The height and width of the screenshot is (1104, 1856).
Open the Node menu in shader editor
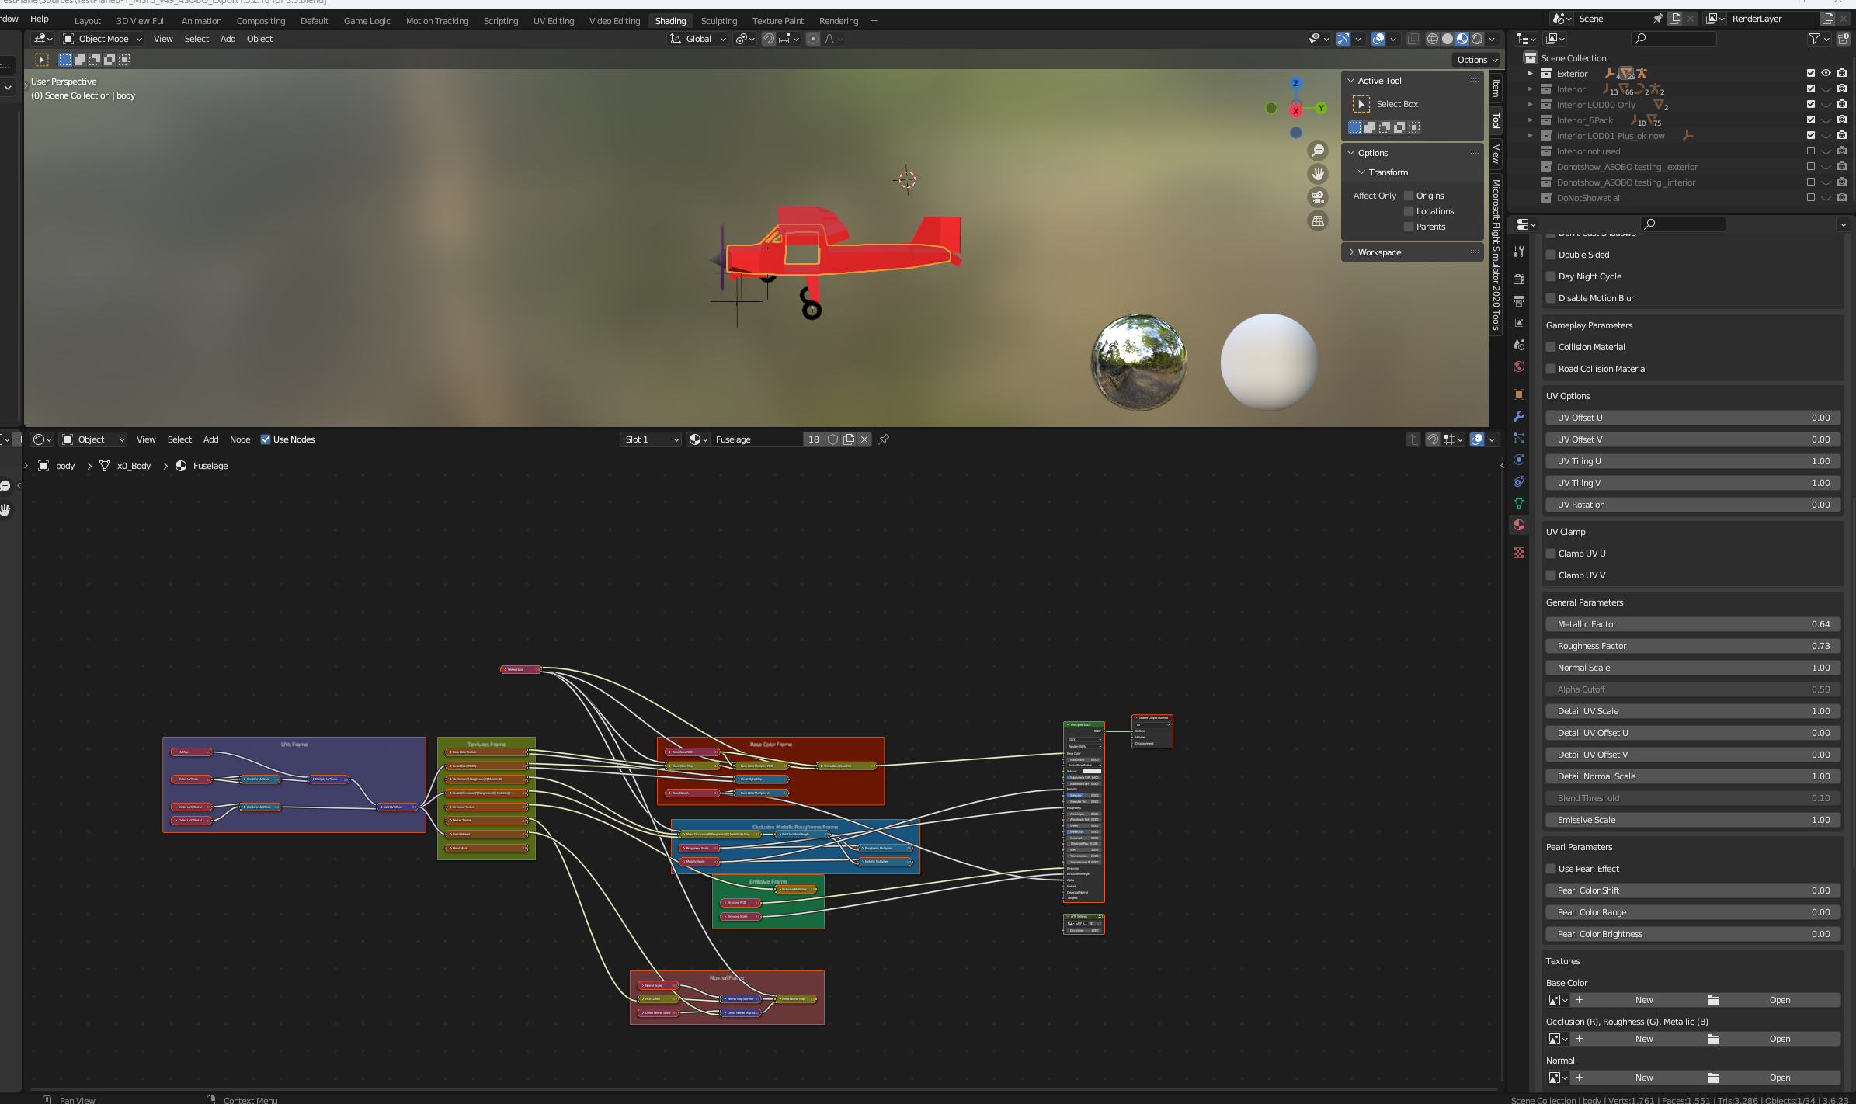(239, 439)
